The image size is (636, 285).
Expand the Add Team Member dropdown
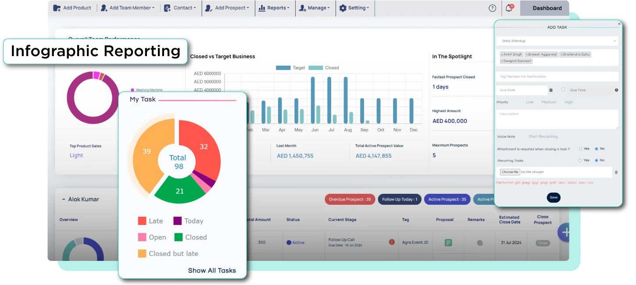click(x=128, y=8)
